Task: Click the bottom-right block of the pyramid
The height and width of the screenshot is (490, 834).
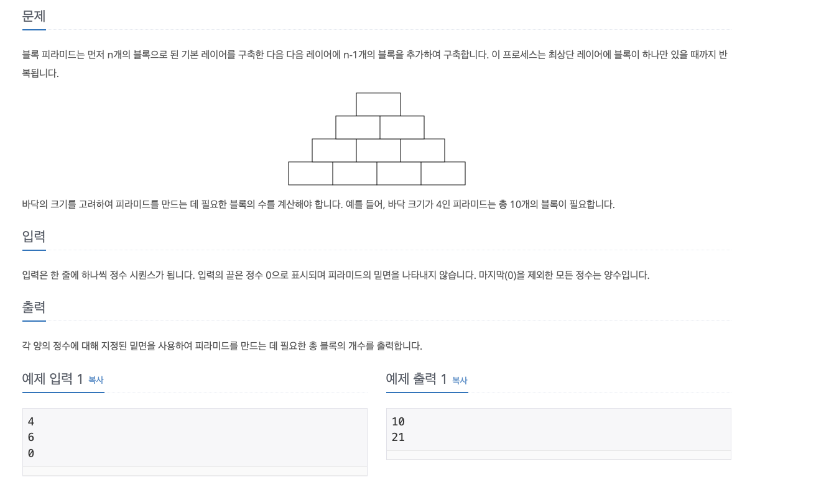Action: pos(443,173)
